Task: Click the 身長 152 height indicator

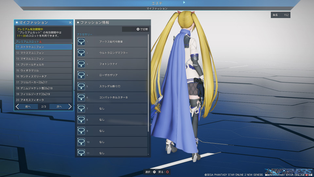Action: [281, 15]
